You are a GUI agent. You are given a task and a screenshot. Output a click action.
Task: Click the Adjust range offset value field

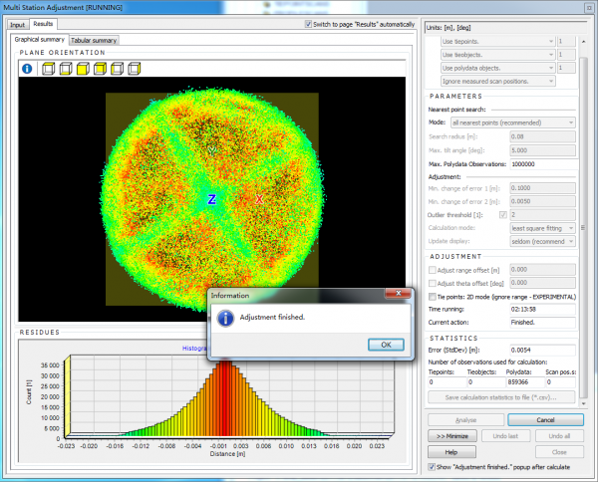click(x=543, y=270)
